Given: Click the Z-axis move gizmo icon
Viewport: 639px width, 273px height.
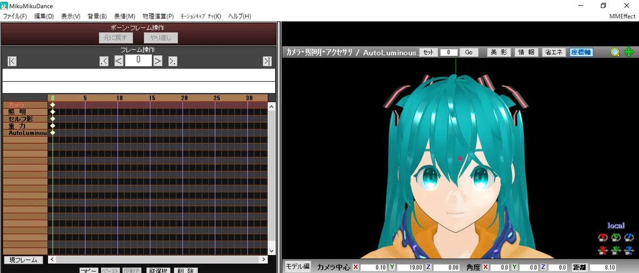Looking at the screenshot, I should click(x=629, y=250).
